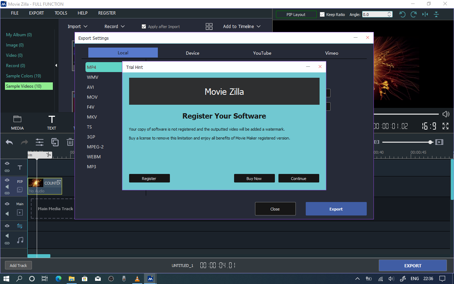This screenshot has width=454, height=284.
Task: Adjust the timeline zoom slider handle
Action: click(430, 142)
